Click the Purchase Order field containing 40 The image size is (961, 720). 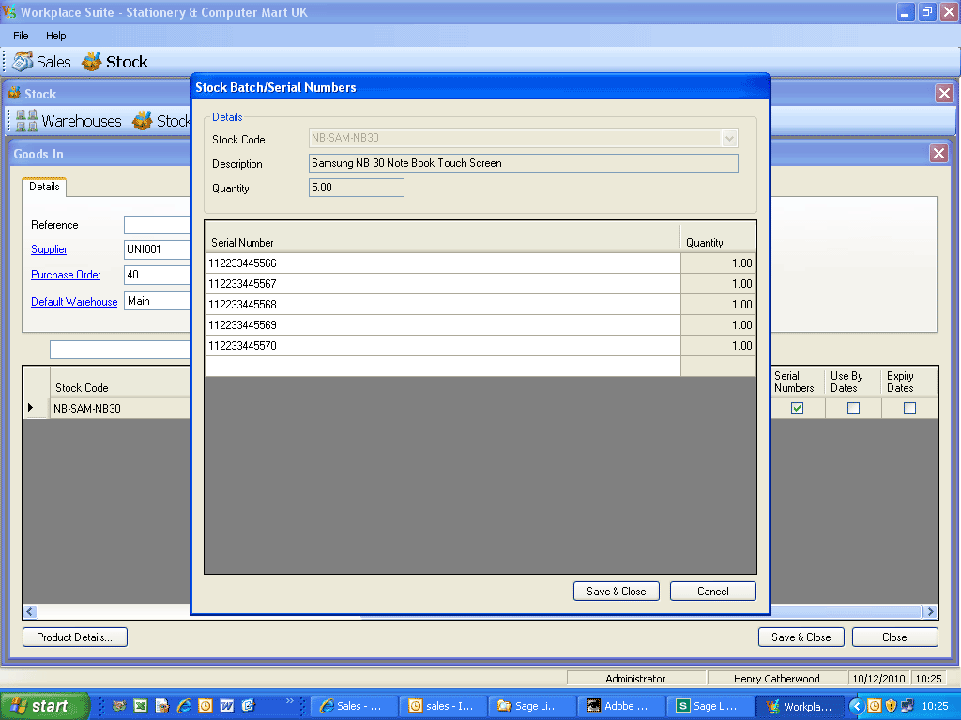coord(157,275)
